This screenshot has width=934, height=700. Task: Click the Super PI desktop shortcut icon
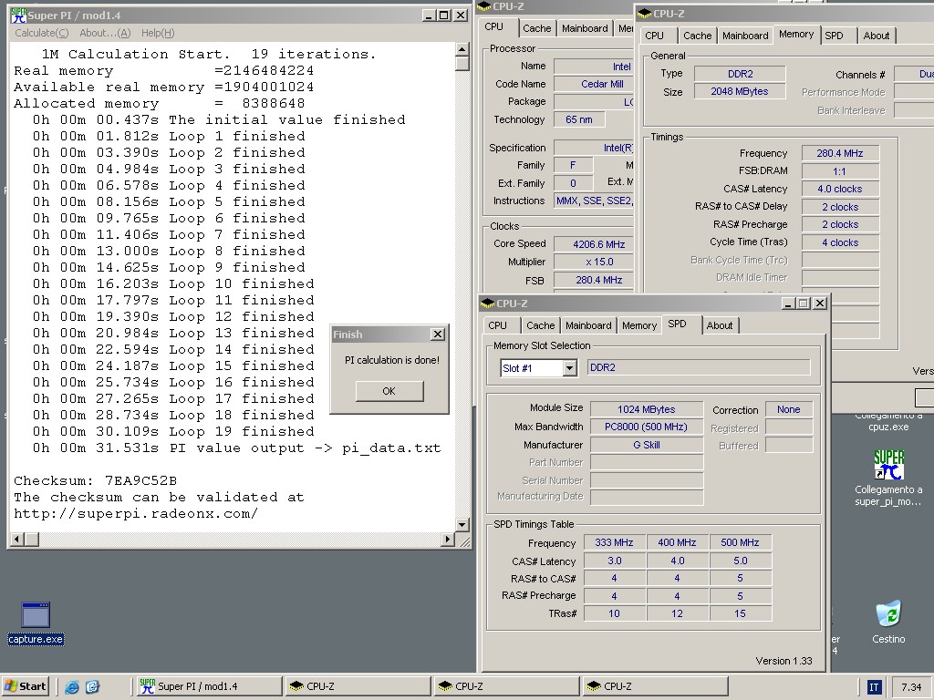[x=887, y=466]
